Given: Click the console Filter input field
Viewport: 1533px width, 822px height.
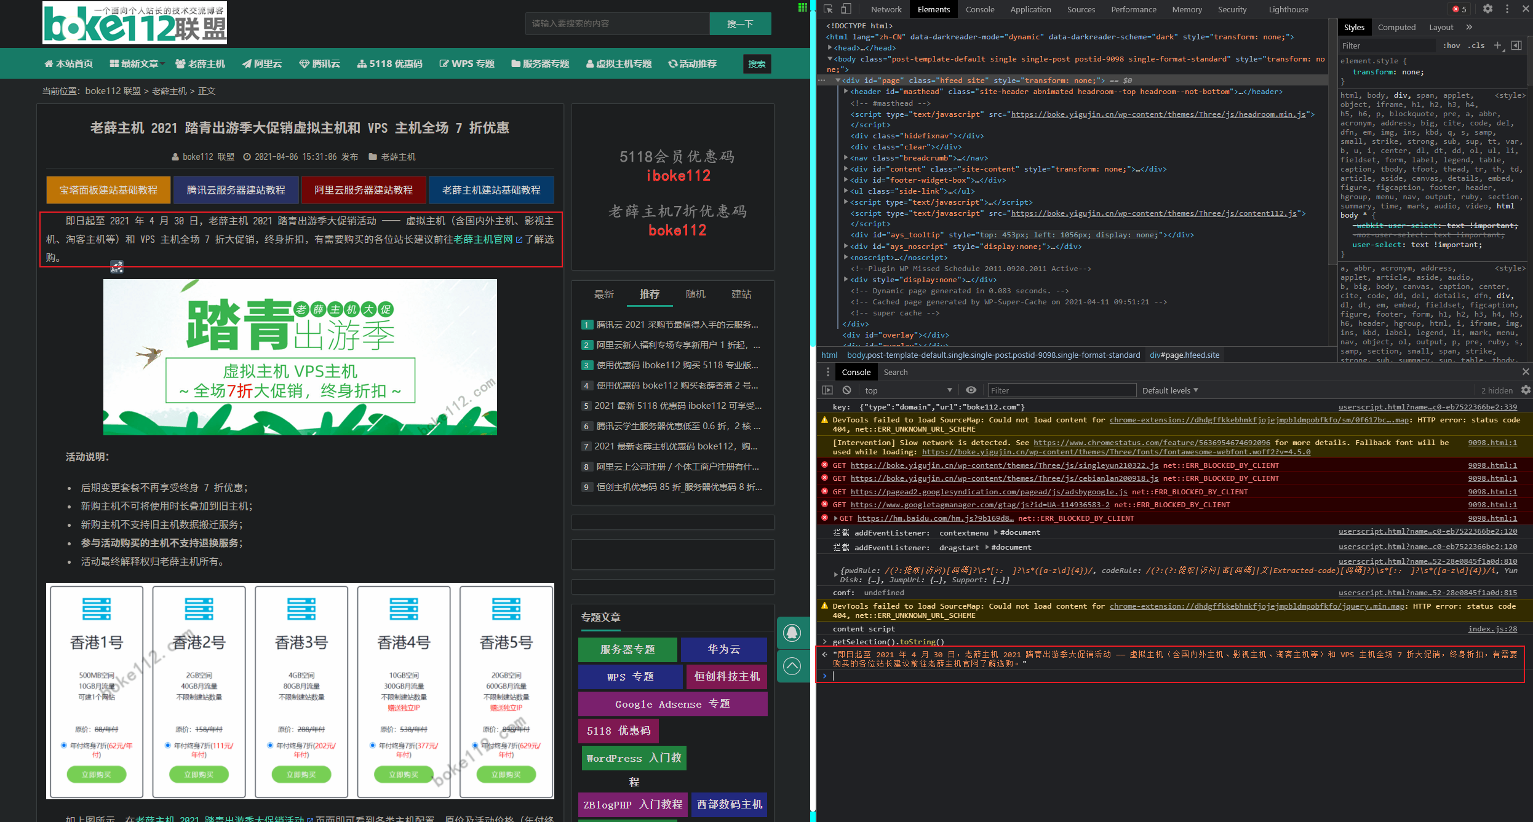Looking at the screenshot, I should coord(1062,390).
